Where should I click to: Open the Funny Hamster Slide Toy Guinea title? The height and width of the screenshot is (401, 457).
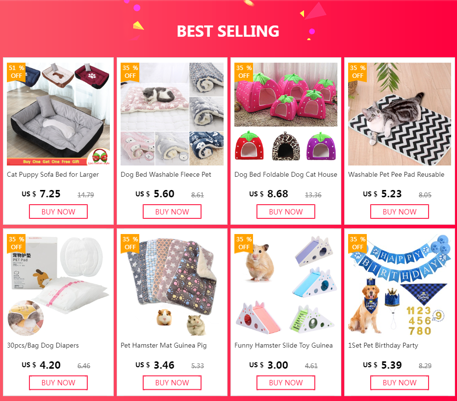pos(283,345)
